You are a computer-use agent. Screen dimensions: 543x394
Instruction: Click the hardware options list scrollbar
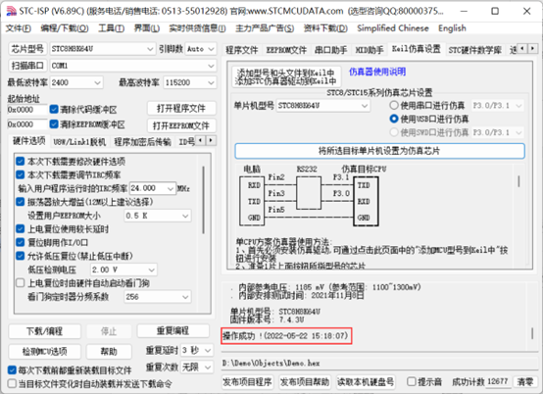click(203, 200)
